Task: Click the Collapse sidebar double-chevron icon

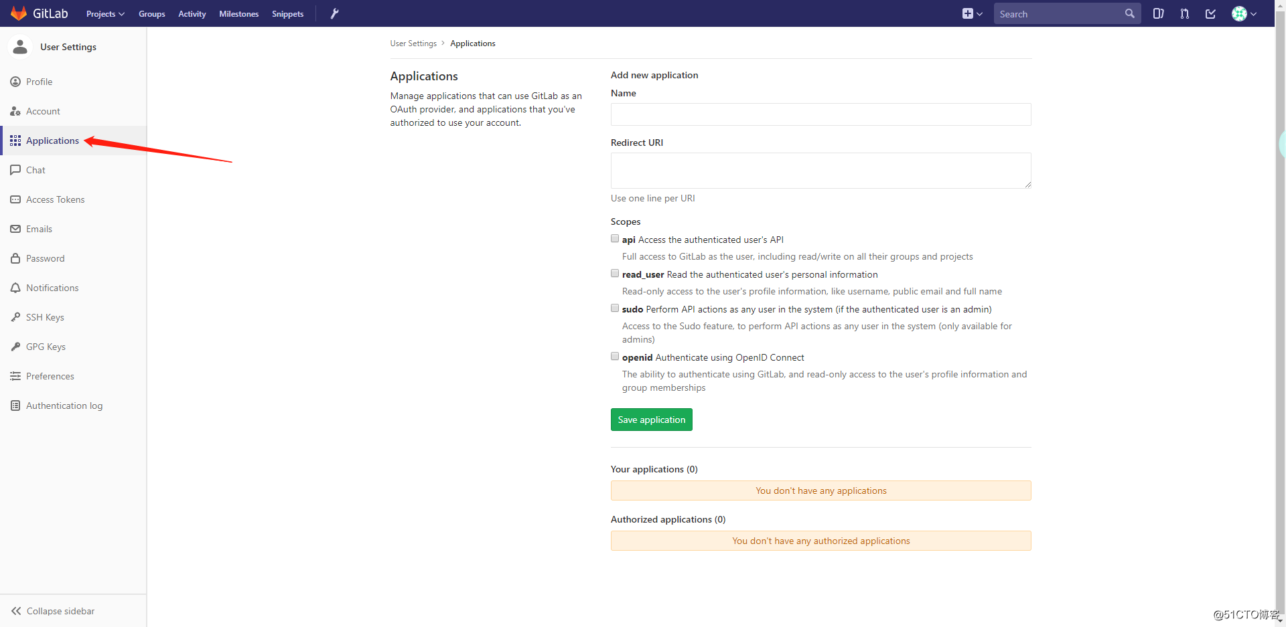Action: coord(16,611)
